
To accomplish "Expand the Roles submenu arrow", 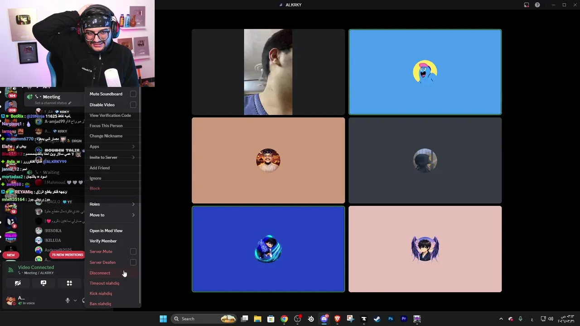I will (133, 204).
